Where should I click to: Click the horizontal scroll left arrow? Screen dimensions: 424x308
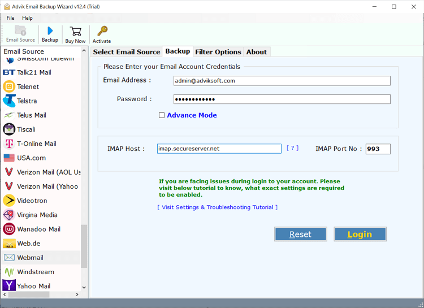tap(5, 294)
